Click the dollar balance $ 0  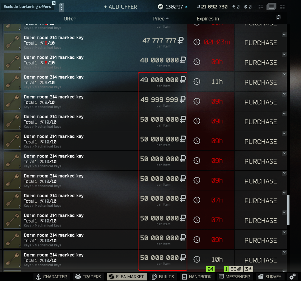[x=248, y=7]
